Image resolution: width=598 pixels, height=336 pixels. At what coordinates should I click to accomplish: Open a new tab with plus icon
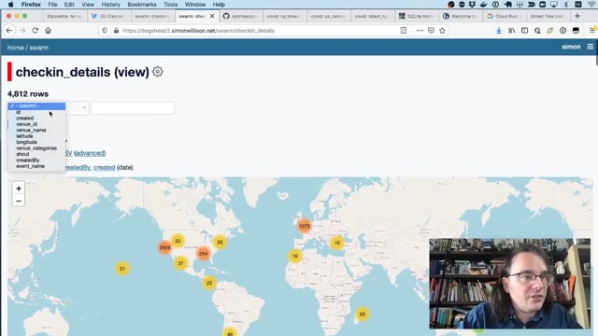pos(577,16)
